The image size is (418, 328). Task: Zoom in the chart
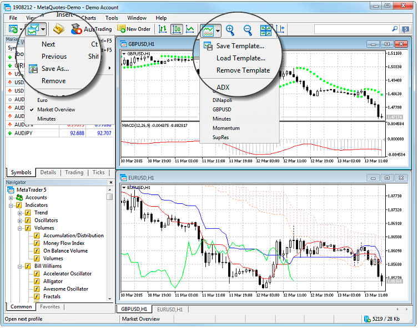pyautogui.click(x=230, y=30)
